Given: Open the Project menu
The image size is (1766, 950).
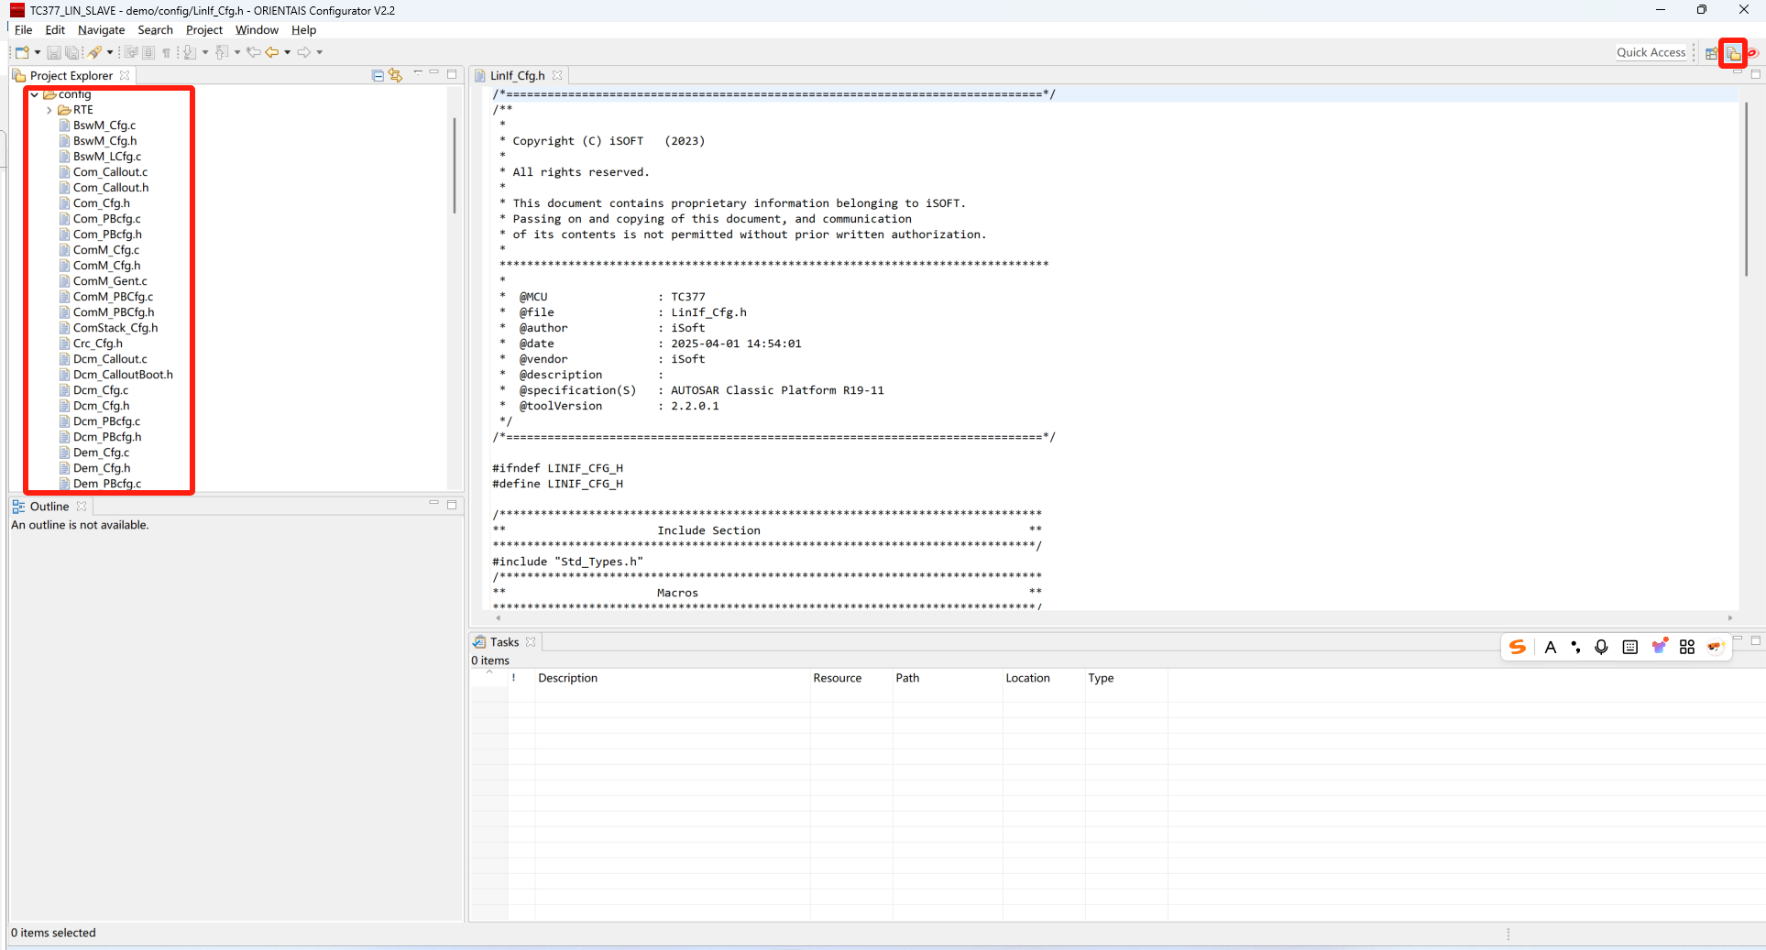Looking at the screenshot, I should click(203, 30).
